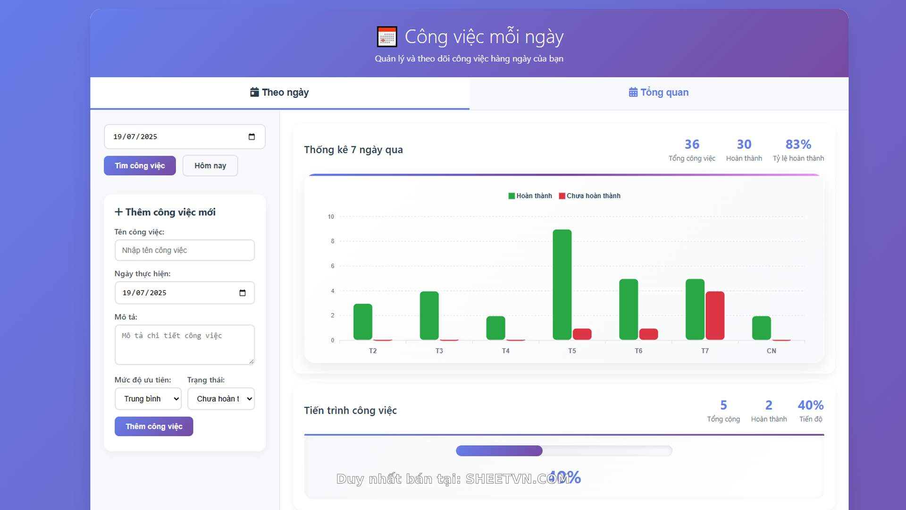
Task: Open the "Trạng thái" dropdown
Action: click(x=220, y=399)
